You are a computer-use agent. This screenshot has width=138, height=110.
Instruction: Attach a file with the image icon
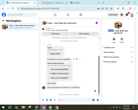pyautogui.click(x=47, y=100)
